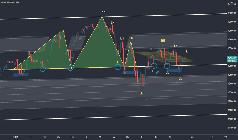Click the 12600.00 price axis label
Screen dimensions: 238x140
click(x=232, y=75)
